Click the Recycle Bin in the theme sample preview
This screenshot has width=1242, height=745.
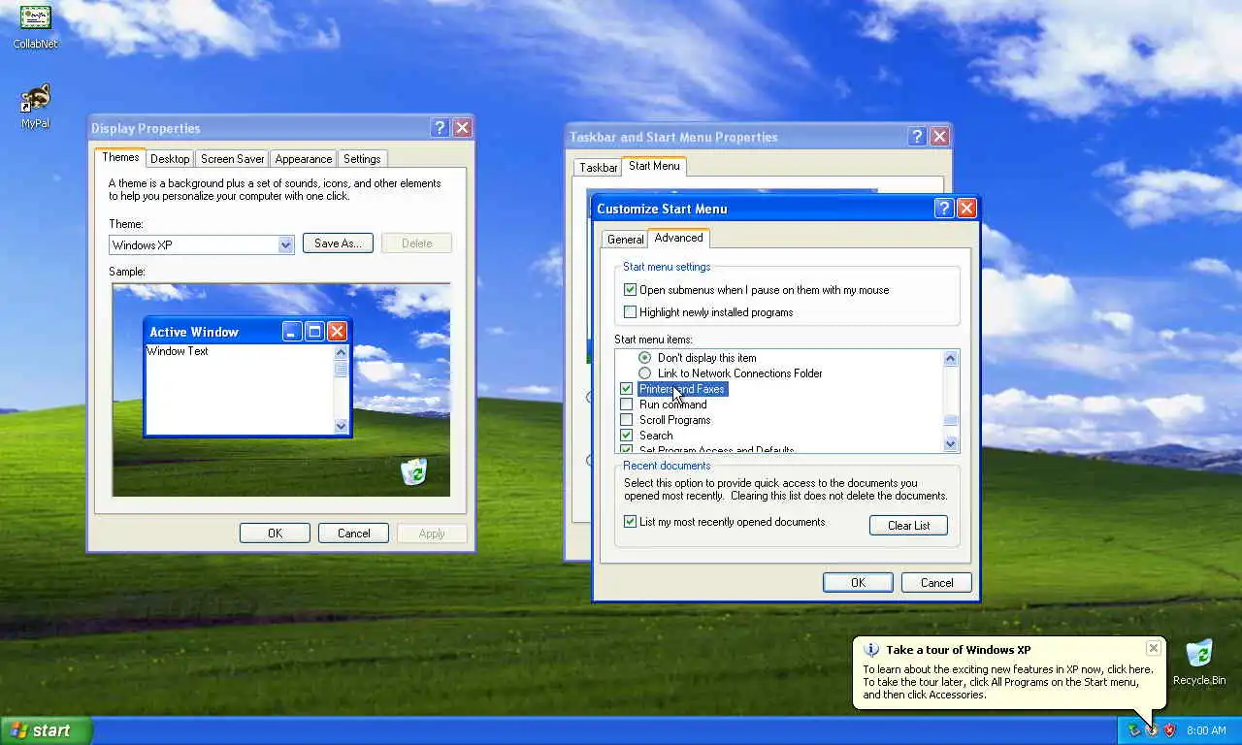pyautogui.click(x=414, y=471)
